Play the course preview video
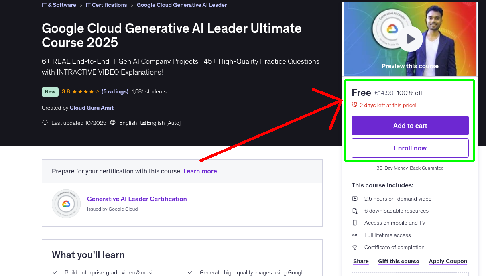Image resolution: width=486 pixels, height=276 pixels. click(410, 39)
